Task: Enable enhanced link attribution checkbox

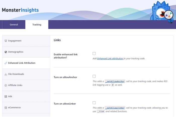Action: [x=94, y=53]
